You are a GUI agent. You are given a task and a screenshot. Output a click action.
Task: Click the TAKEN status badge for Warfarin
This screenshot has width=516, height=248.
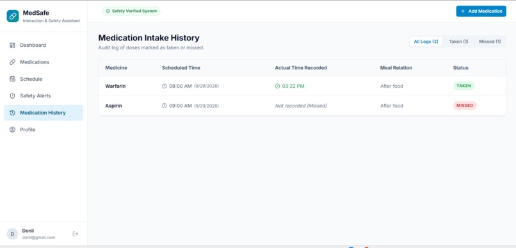pos(464,86)
